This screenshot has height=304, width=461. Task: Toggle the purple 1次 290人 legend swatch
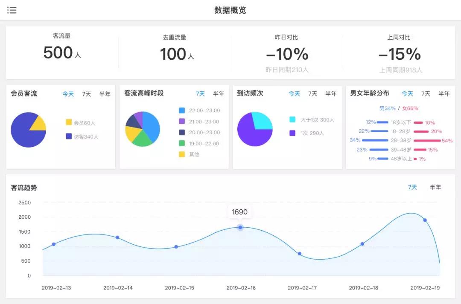click(292, 133)
